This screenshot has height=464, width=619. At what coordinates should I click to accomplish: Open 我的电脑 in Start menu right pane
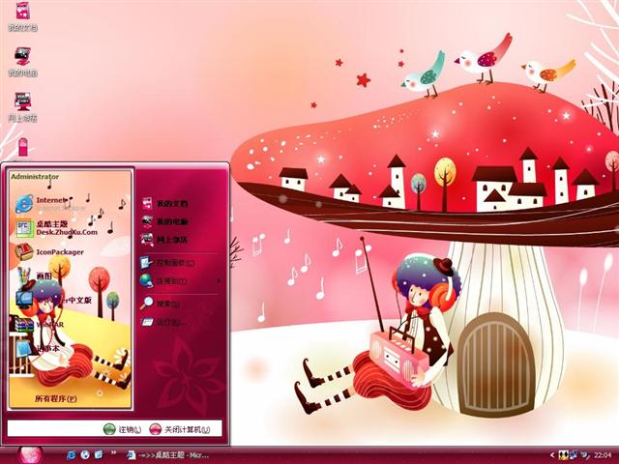point(165,221)
